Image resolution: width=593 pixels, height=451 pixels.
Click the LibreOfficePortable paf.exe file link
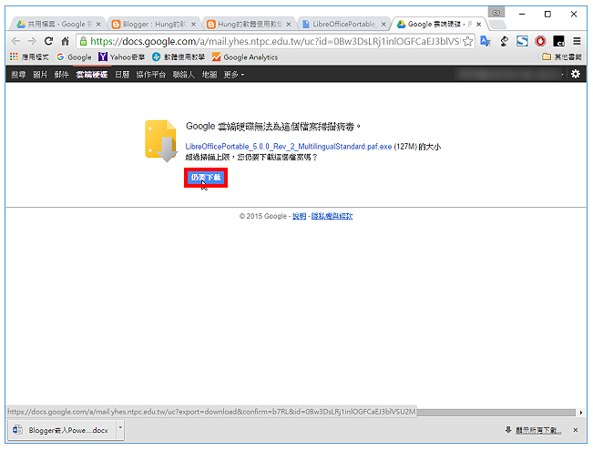coord(288,147)
